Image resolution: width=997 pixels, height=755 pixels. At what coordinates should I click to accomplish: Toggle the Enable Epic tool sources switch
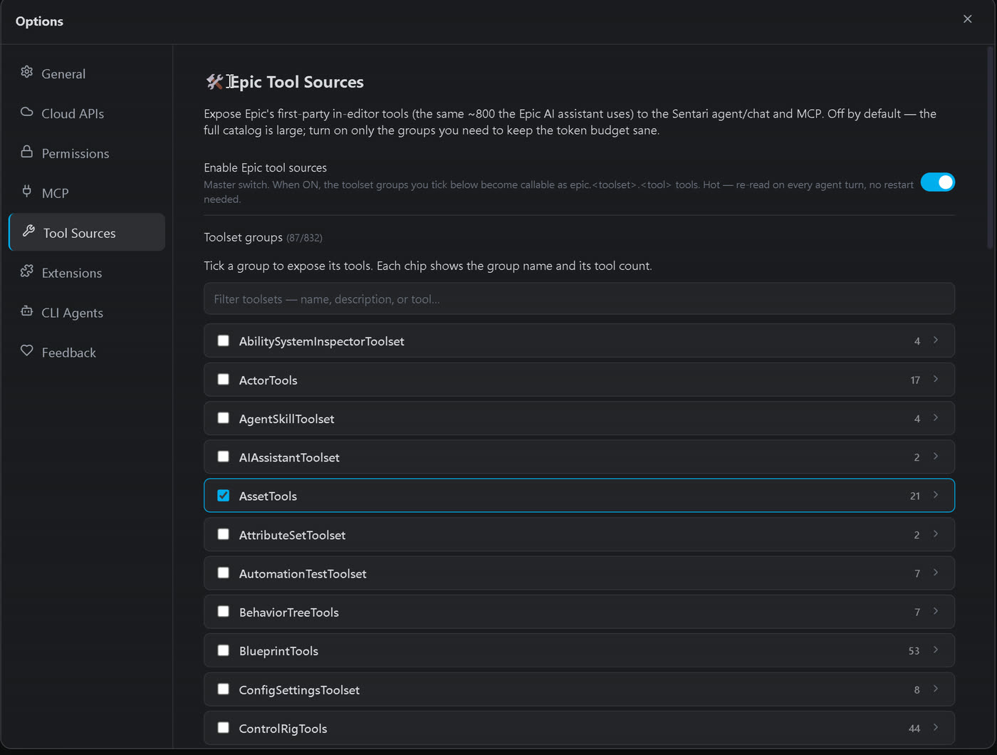pyautogui.click(x=938, y=182)
